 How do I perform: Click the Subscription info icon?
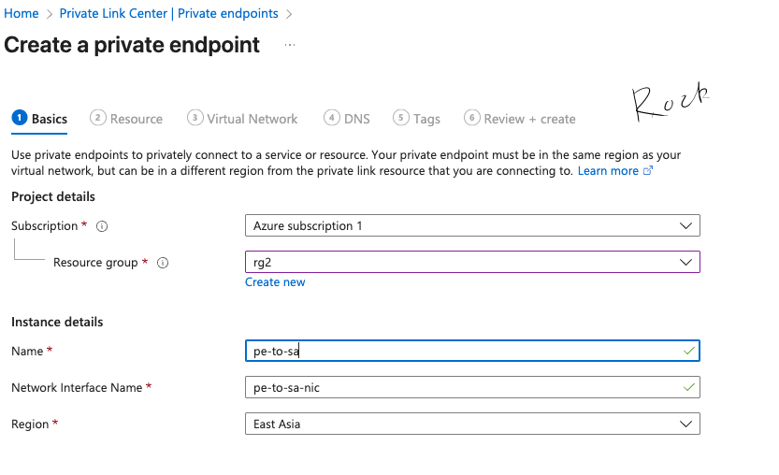click(102, 226)
